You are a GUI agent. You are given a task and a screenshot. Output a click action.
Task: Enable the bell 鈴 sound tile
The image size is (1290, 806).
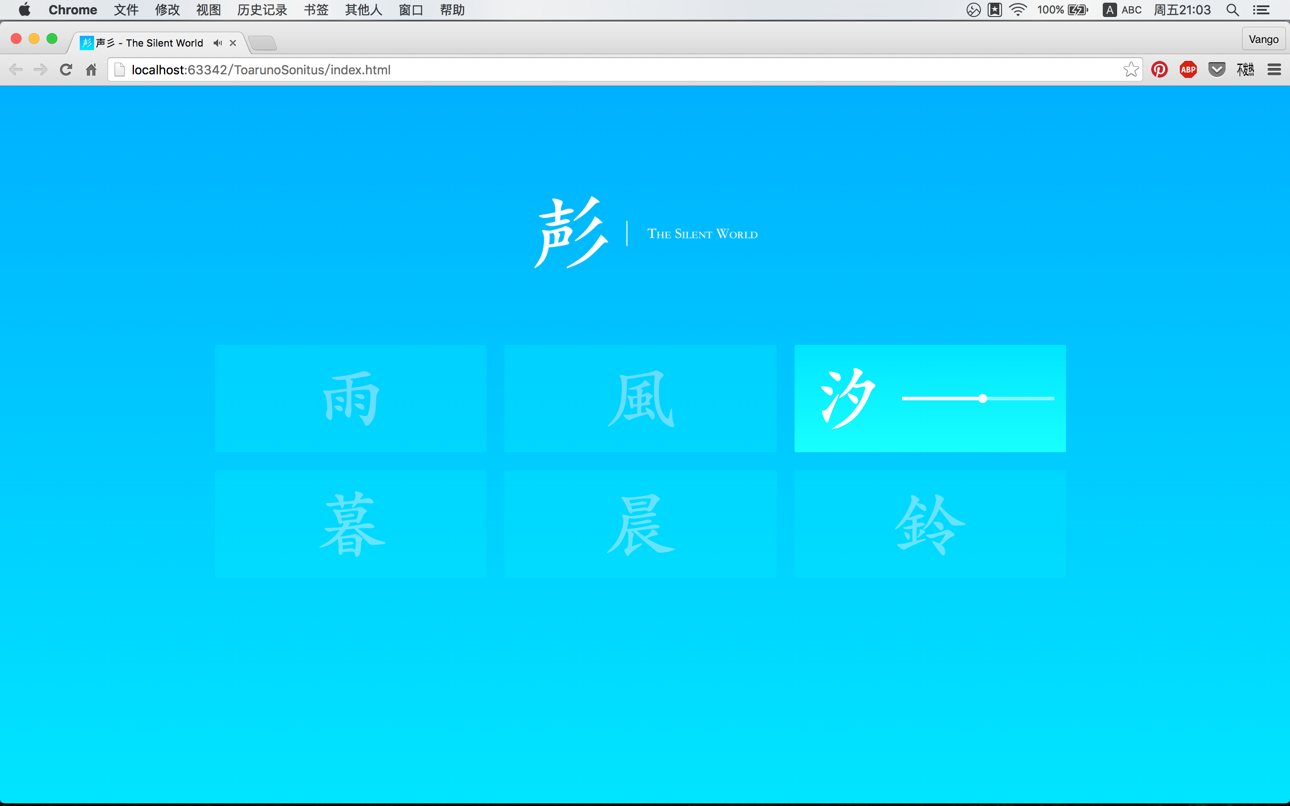(930, 524)
